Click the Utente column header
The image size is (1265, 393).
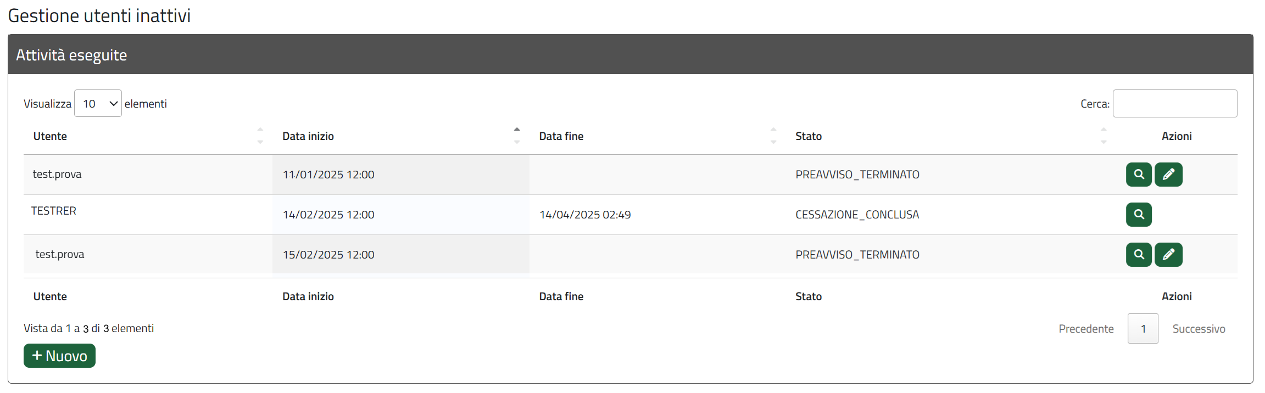(50, 136)
